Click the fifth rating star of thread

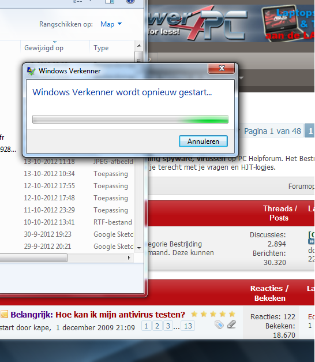(x=232, y=314)
